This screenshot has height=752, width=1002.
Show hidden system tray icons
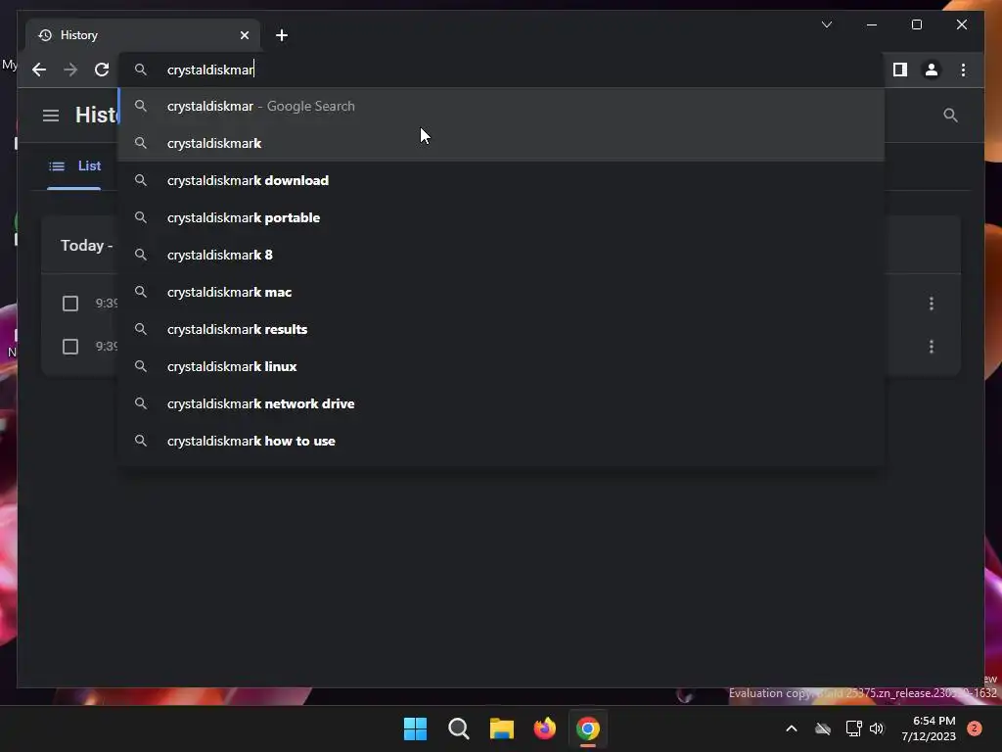pyautogui.click(x=791, y=728)
